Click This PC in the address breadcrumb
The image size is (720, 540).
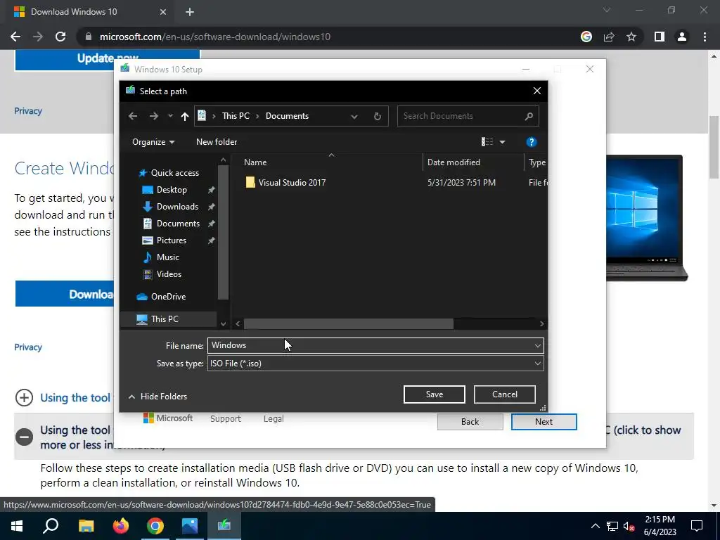pos(236,116)
